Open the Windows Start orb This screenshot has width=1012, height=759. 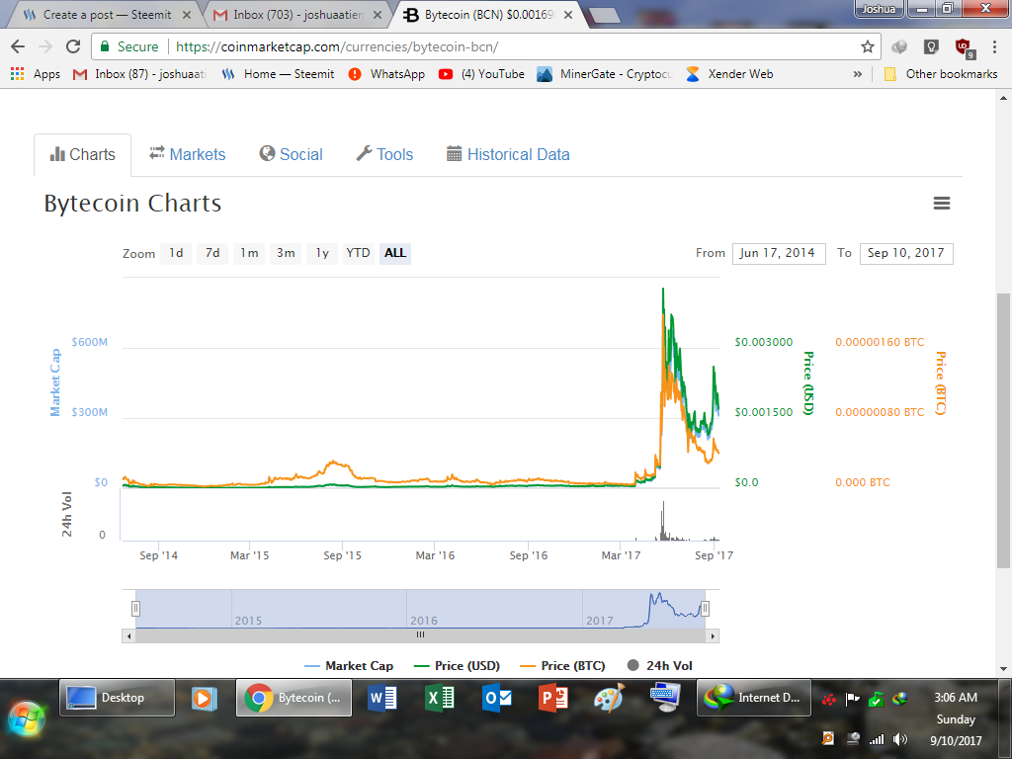point(26,719)
